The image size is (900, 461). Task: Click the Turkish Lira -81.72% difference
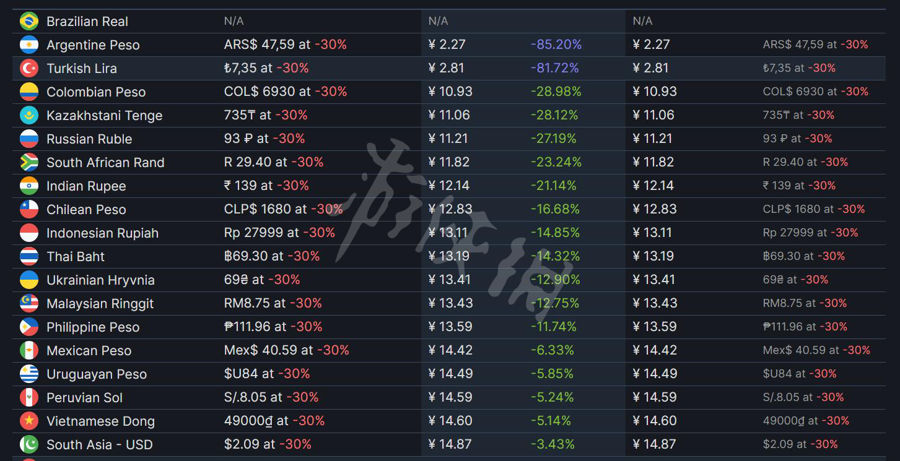[x=555, y=68]
